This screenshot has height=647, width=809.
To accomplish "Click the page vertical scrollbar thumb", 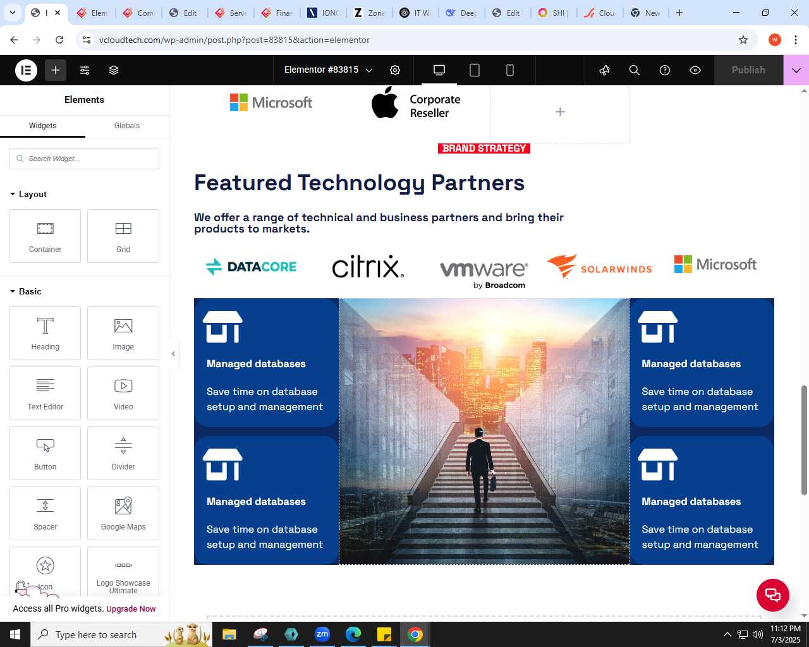I will pyautogui.click(x=804, y=440).
